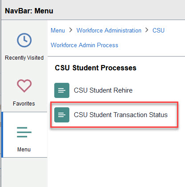Screen dimensions: 185x187
Task: Click the blue highlight bar on the Menu tab
Action: coord(2,134)
